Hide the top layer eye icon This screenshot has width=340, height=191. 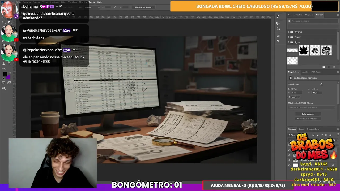[x=290, y=150]
